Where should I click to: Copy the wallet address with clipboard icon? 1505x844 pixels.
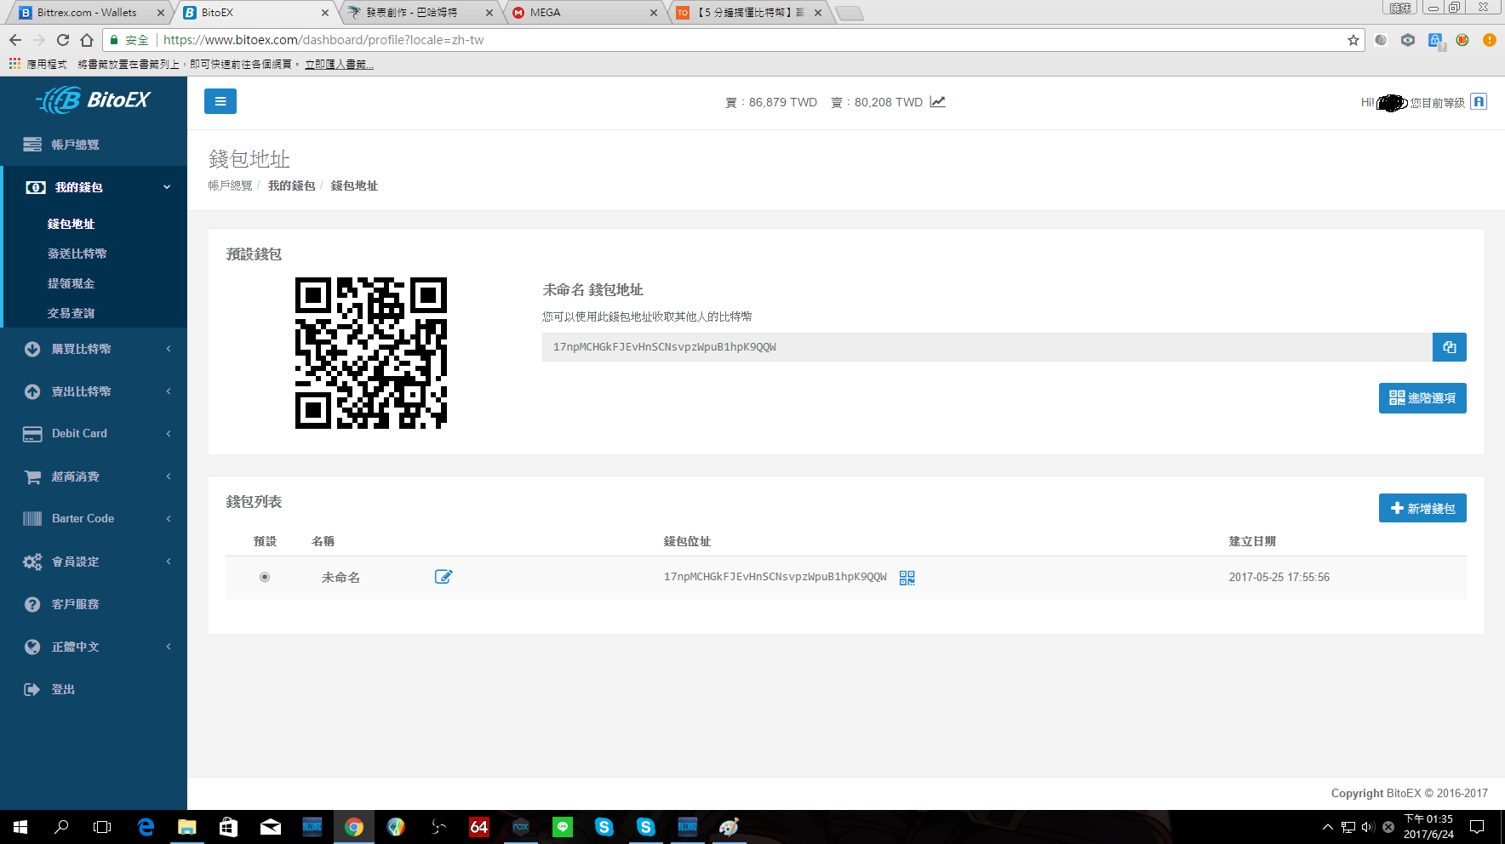pyautogui.click(x=1449, y=347)
